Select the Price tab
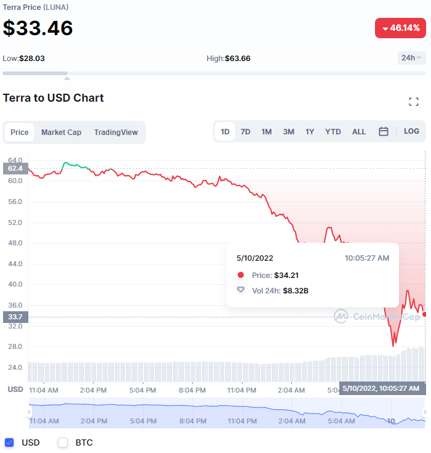This screenshot has height=453, width=431. coord(20,133)
